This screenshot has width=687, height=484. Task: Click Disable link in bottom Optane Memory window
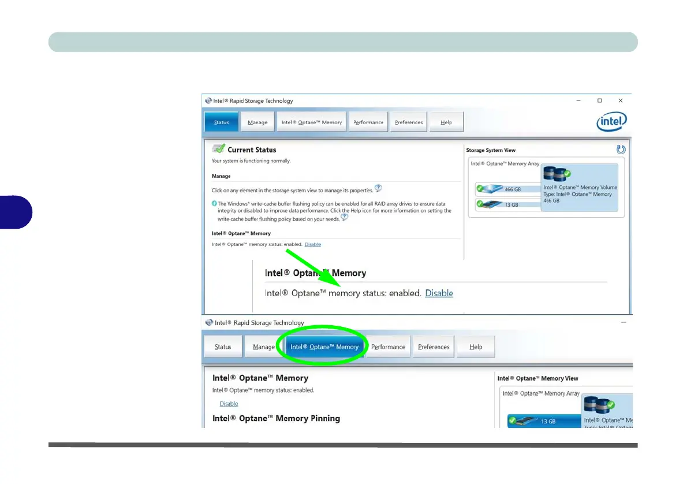click(x=229, y=403)
